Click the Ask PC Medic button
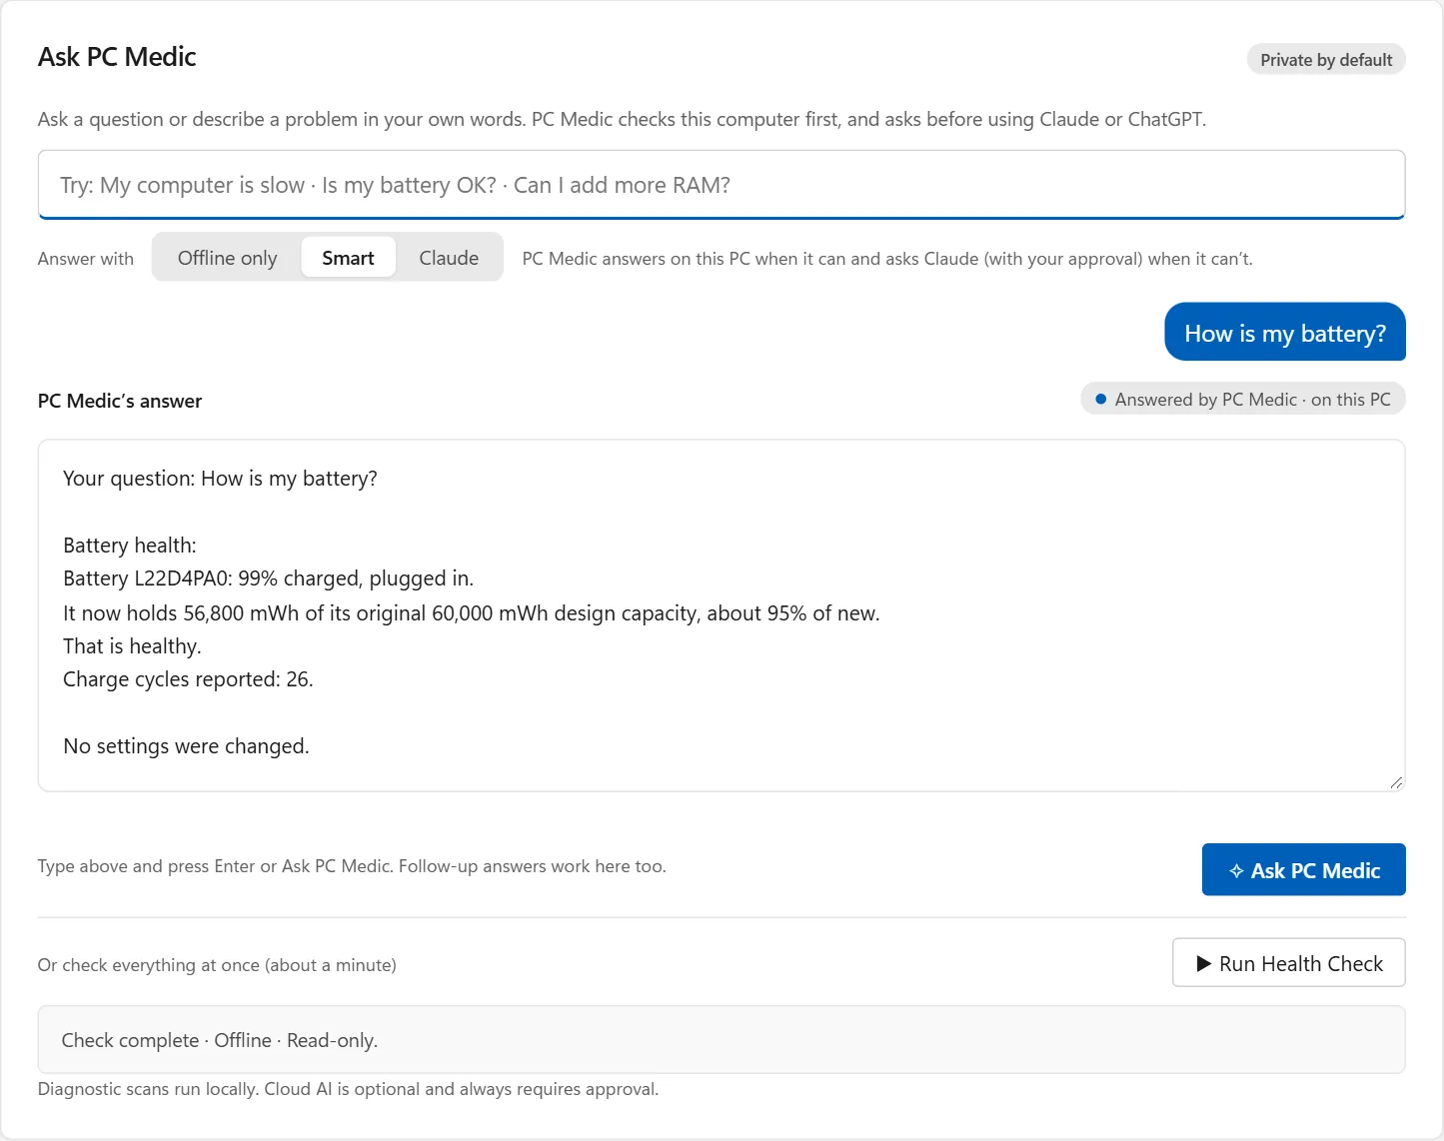Screen dimensions: 1444x1141 click(x=1303, y=870)
